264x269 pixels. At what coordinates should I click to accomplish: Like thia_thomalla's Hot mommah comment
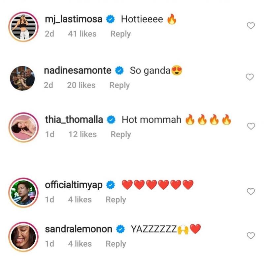(x=251, y=126)
